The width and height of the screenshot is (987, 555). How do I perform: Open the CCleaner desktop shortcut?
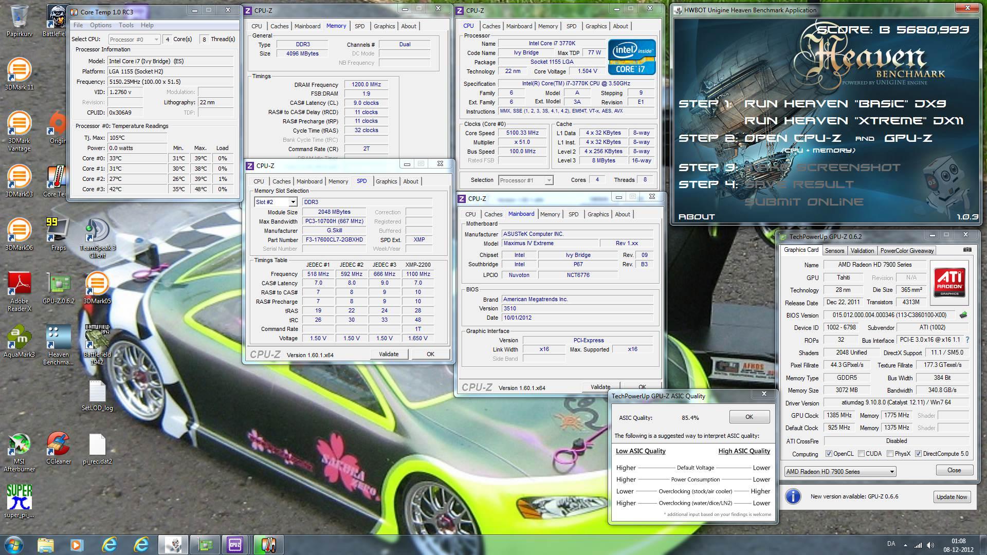pos(58,449)
